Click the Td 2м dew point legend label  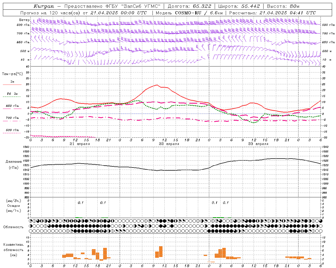(x=12, y=94)
